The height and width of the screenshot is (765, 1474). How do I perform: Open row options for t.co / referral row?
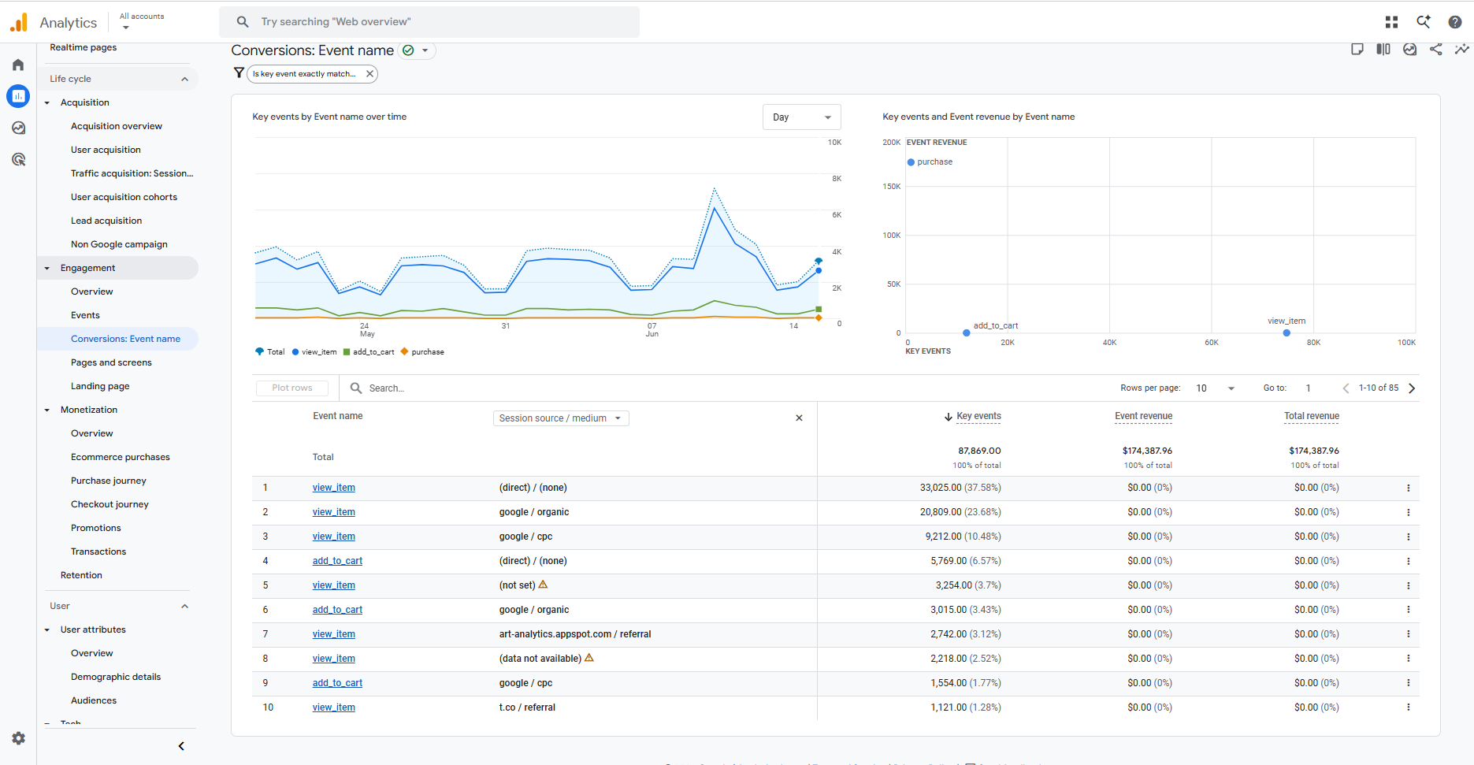point(1409,707)
